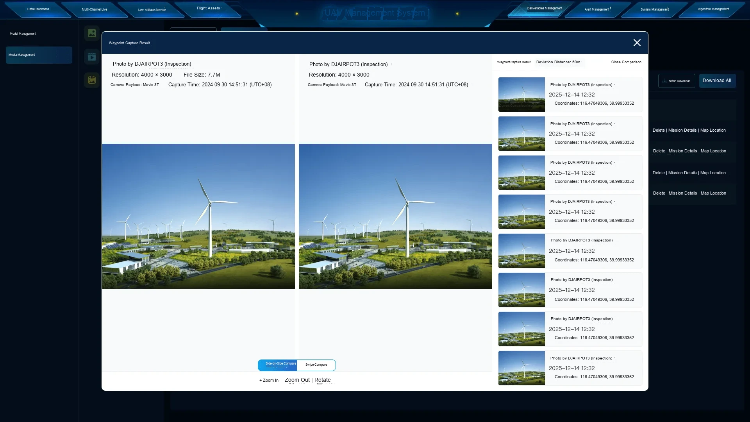750x422 pixels.
Task: Click Mission Details in the first media row
Action: click(x=682, y=130)
